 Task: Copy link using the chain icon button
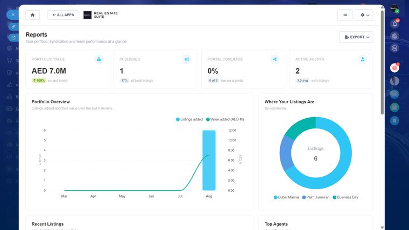point(13,26)
